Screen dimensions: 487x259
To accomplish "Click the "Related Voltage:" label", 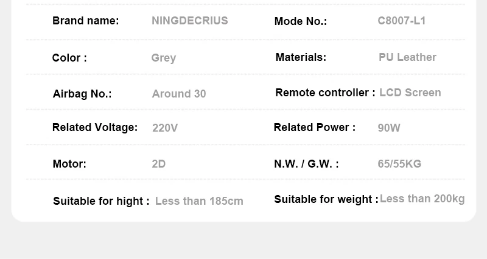I will point(95,127).
